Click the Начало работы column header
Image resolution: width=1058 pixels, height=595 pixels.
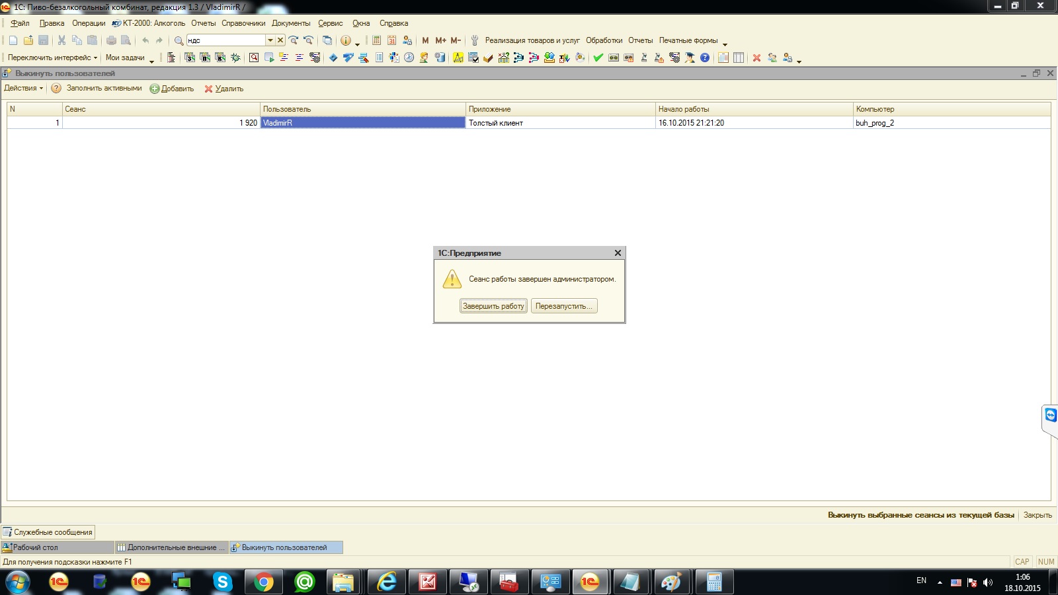click(x=754, y=109)
